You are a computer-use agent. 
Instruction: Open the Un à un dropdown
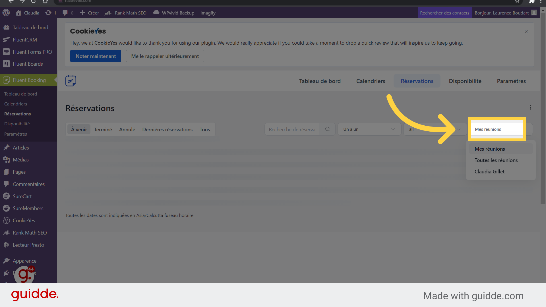click(369, 129)
